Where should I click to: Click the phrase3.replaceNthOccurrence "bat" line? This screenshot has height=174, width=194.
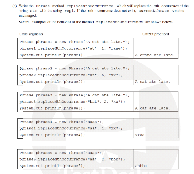[72, 102]
